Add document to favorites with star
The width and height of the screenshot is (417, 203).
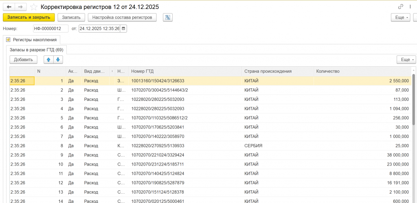33,7
